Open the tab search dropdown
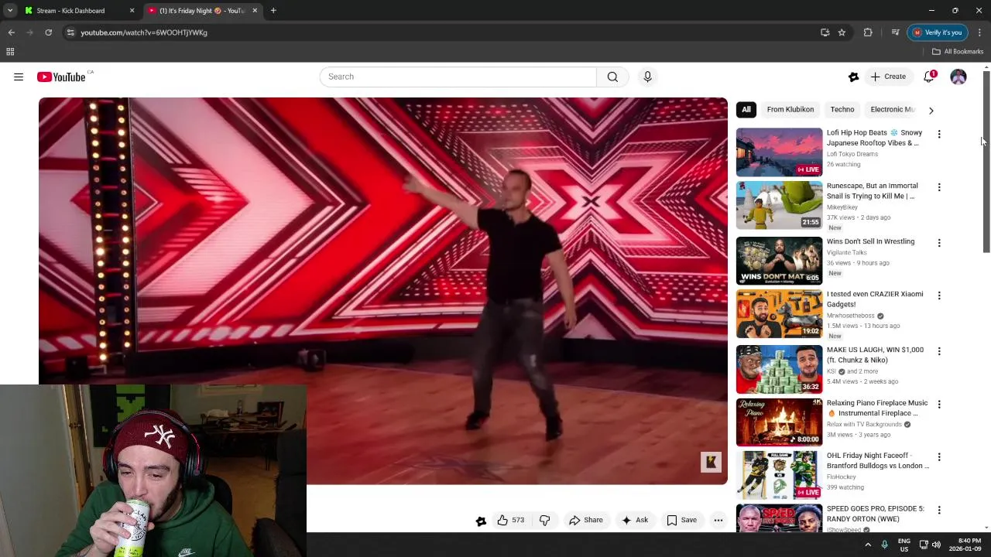This screenshot has height=557, width=991. click(10, 11)
